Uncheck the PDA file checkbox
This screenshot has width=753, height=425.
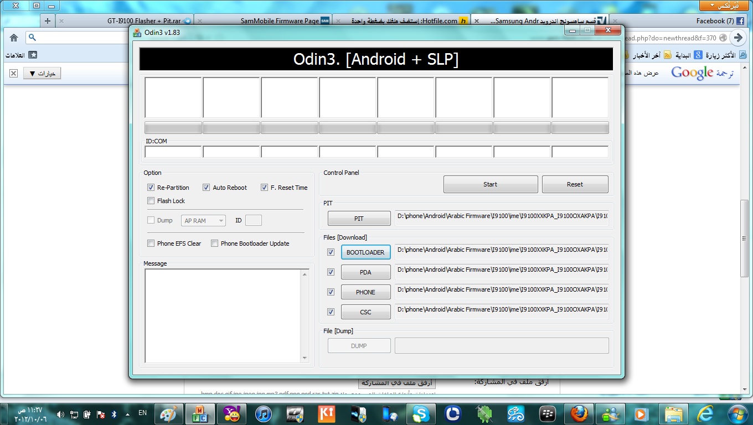(331, 272)
